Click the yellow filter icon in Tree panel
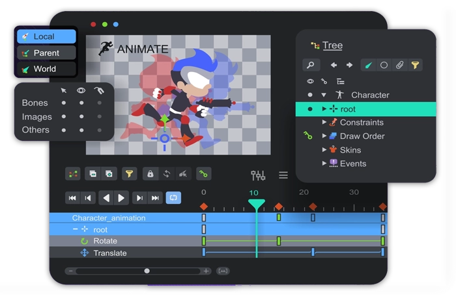The image size is (456, 300). tap(415, 65)
